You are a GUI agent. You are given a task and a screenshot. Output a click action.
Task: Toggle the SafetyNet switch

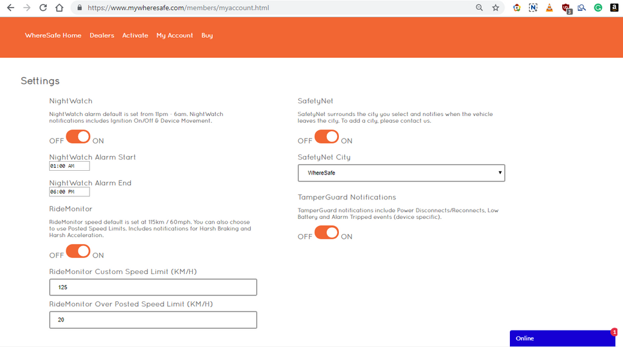(327, 137)
